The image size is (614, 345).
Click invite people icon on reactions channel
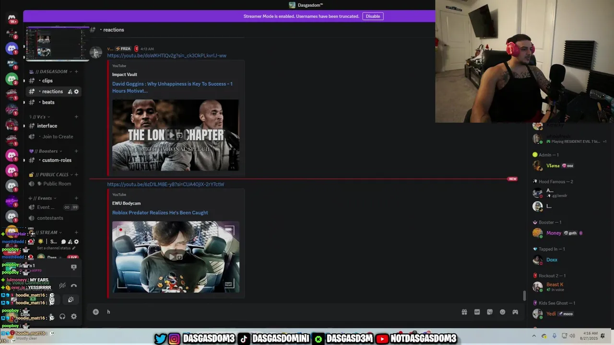70,92
